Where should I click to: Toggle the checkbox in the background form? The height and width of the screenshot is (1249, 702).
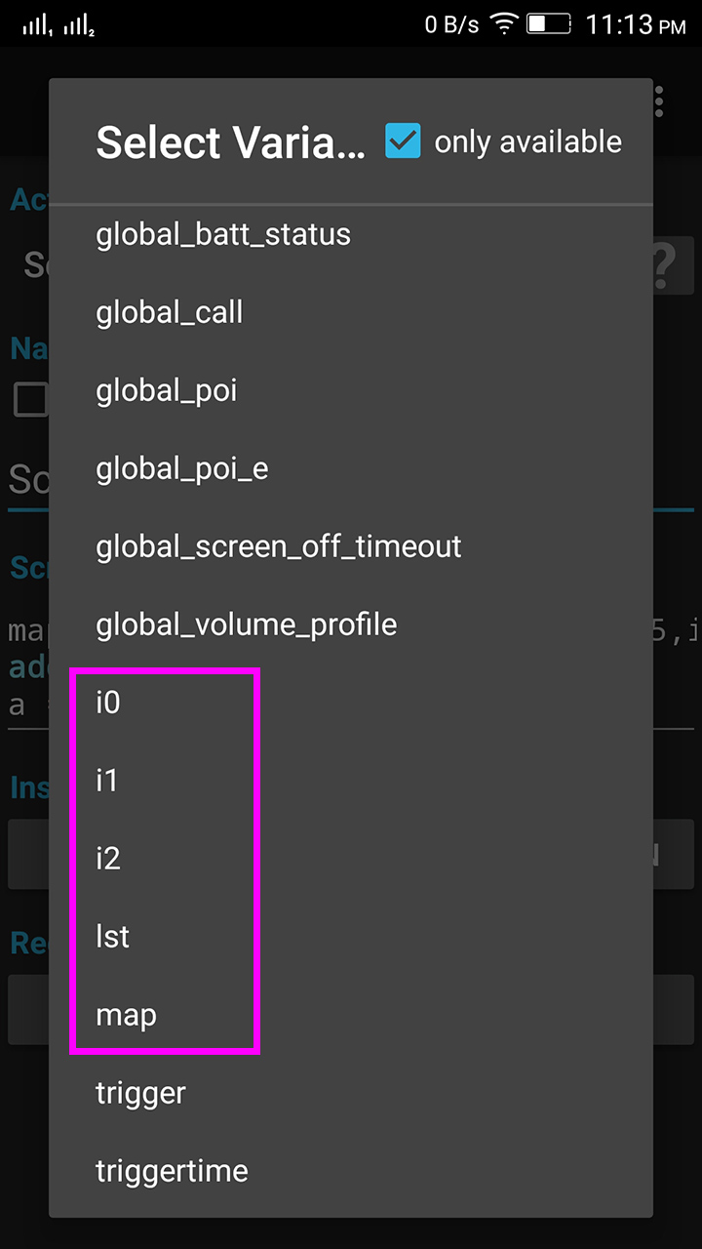pyautogui.click(x=31, y=398)
